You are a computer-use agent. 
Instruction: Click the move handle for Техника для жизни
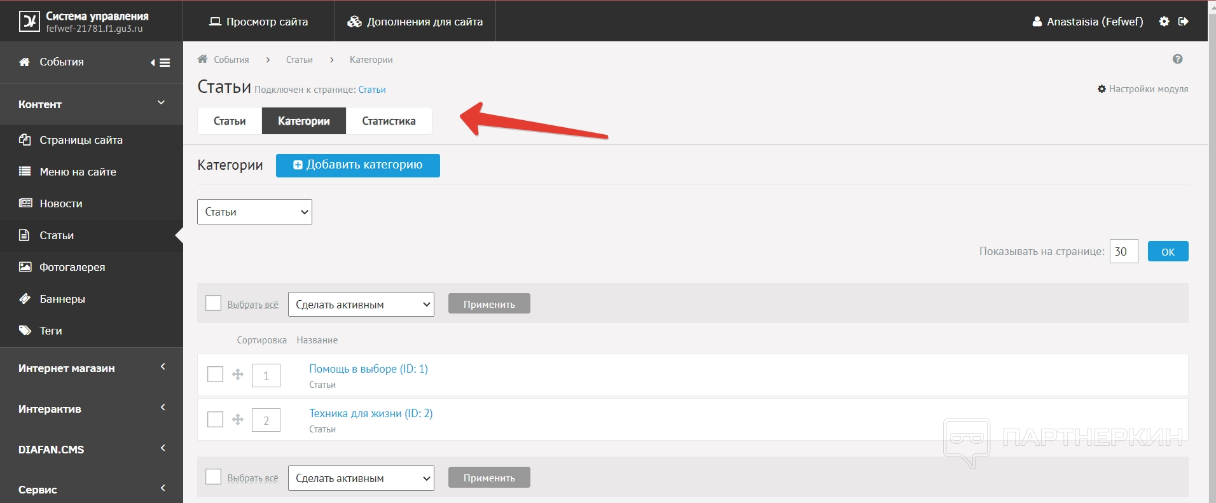tap(238, 419)
